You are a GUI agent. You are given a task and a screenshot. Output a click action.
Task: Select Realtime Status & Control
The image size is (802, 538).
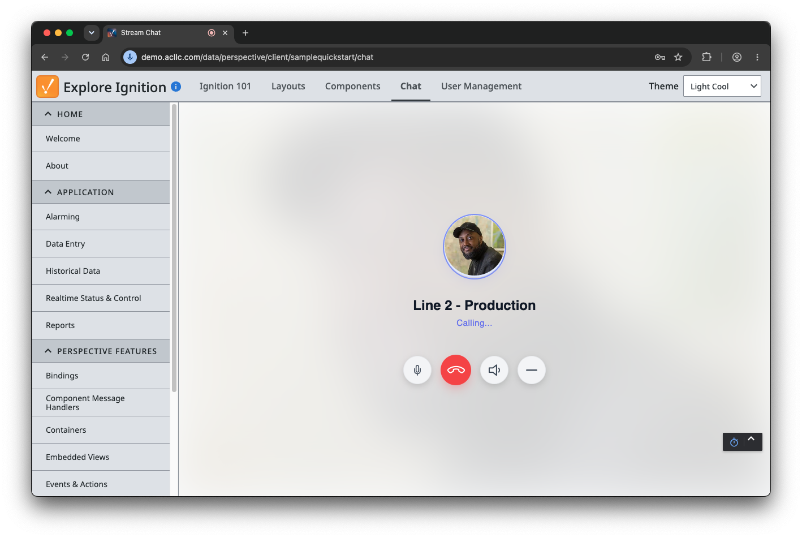[x=101, y=298]
